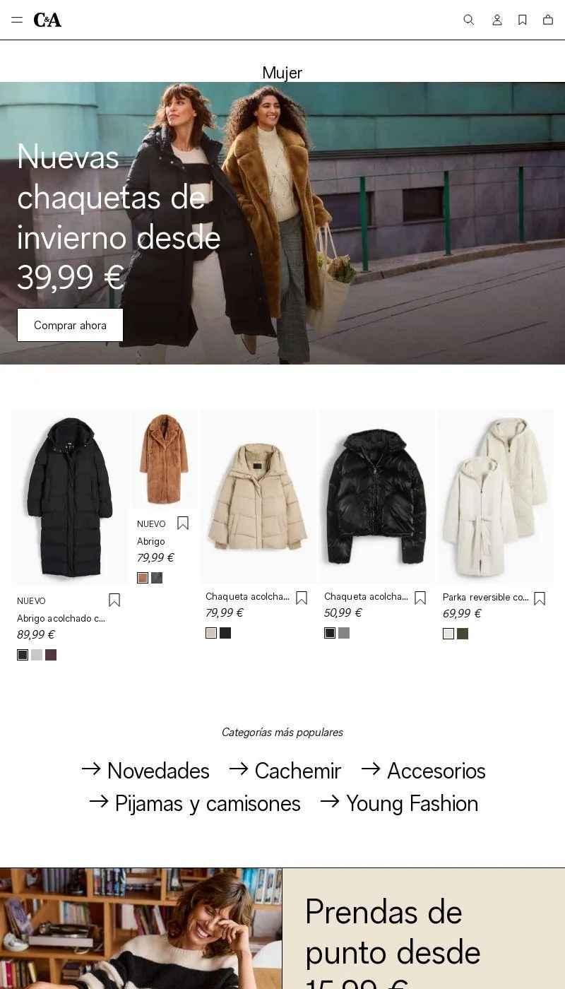Click the C&A logo
The image size is (565, 989).
coord(47,20)
